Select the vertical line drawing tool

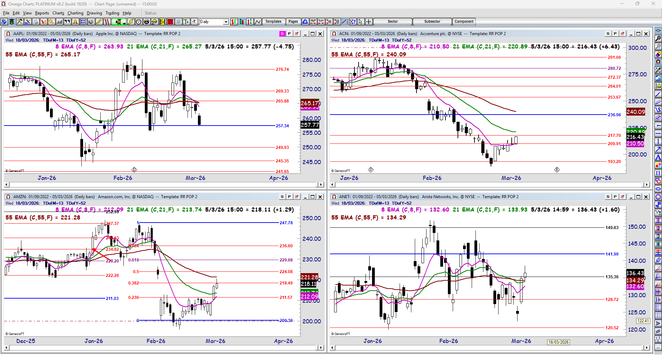click(x=658, y=141)
